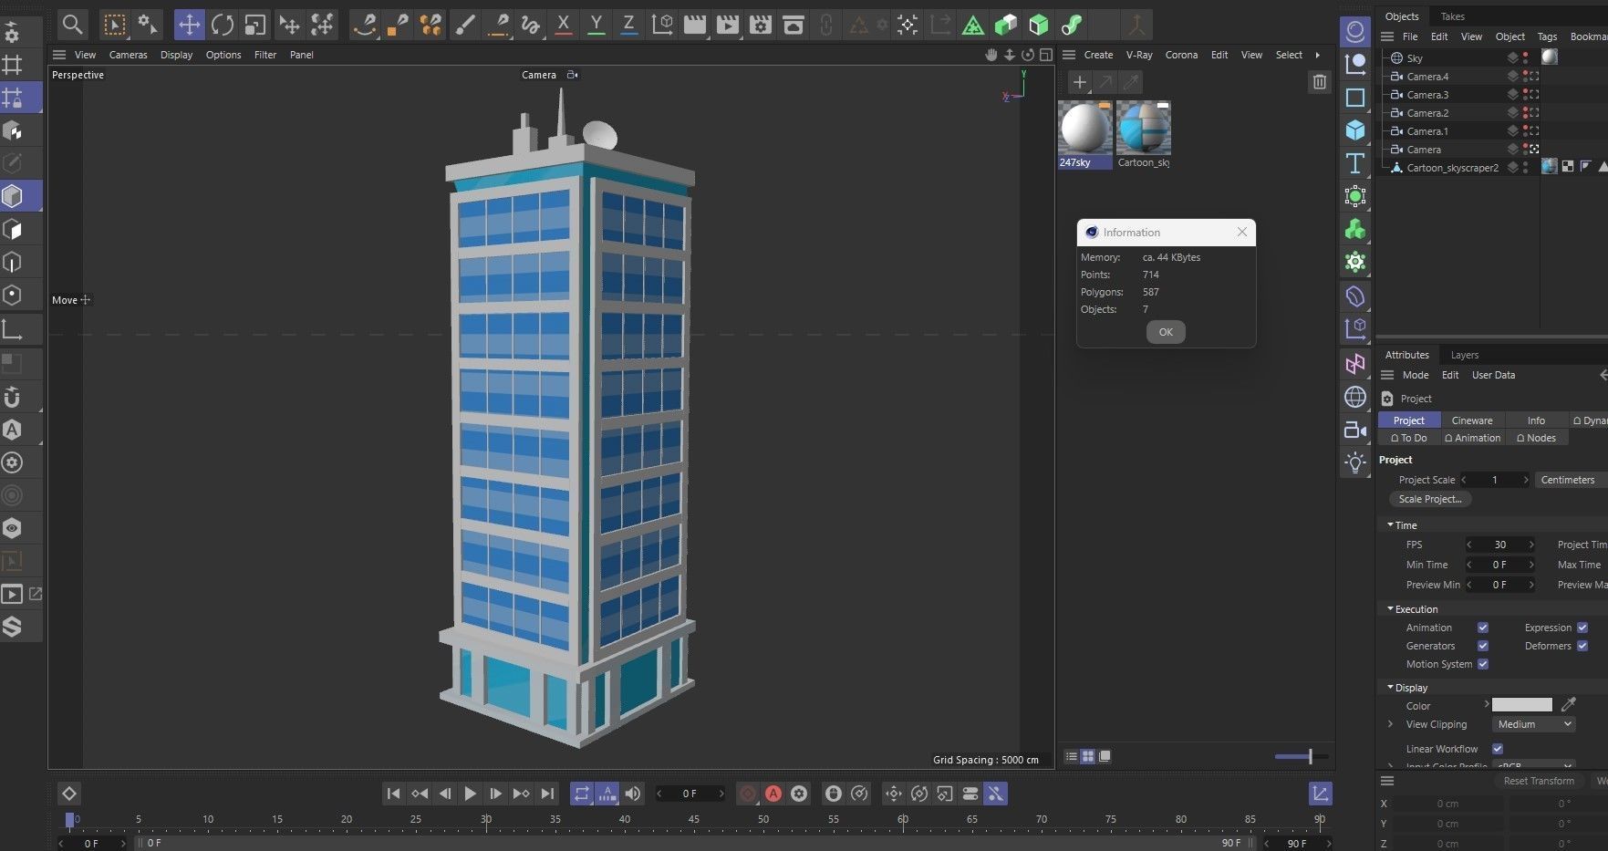Click the search magnifier icon in top toolbar
Image resolution: width=1608 pixels, height=851 pixels.
point(72,25)
